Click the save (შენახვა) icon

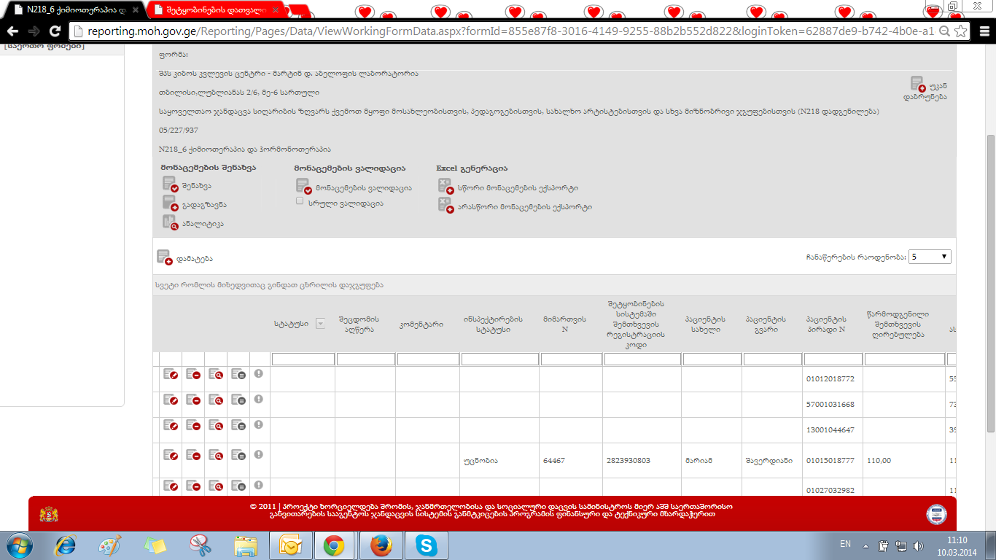click(170, 185)
